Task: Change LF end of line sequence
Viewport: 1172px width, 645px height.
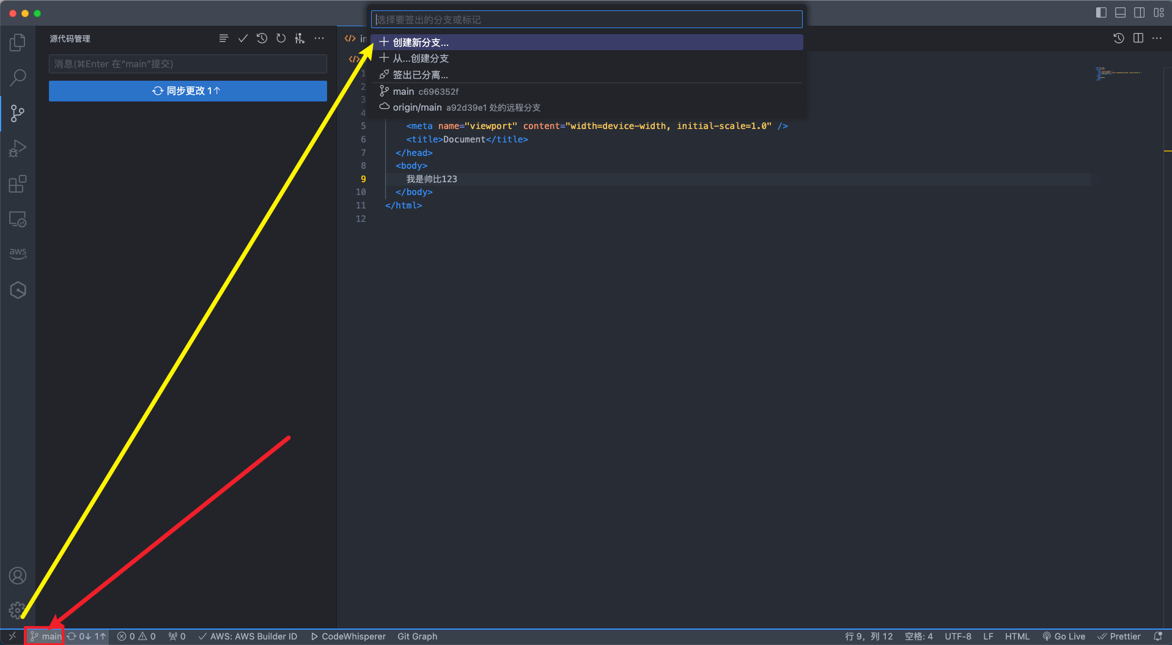Action: tap(988, 636)
